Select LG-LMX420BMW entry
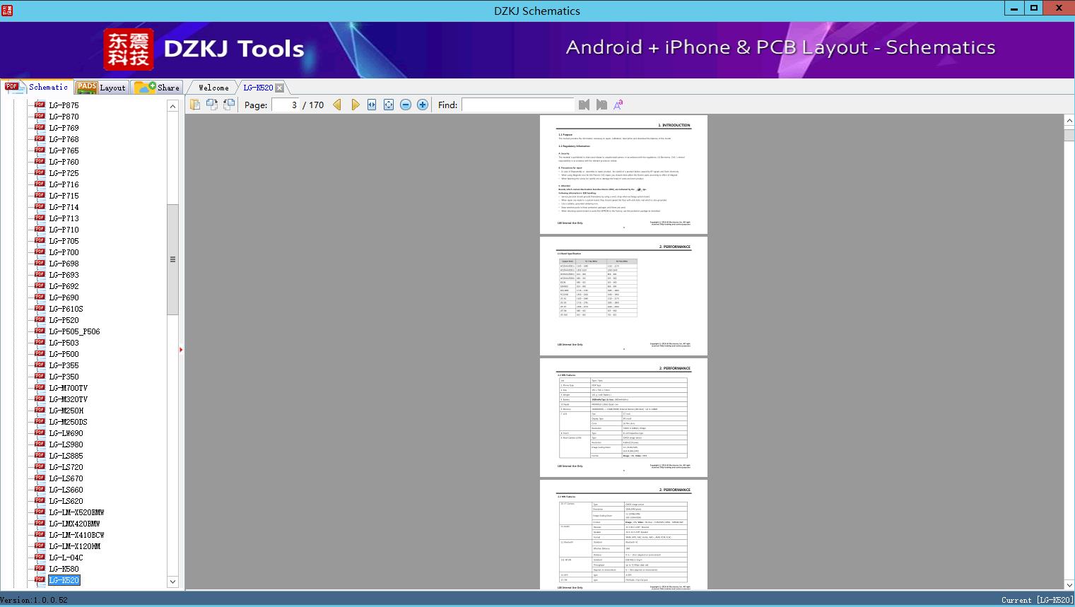The width and height of the screenshot is (1075, 607). click(x=74, y=524)
